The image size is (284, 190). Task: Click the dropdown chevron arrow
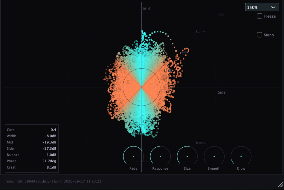click(x=273, y=7)
